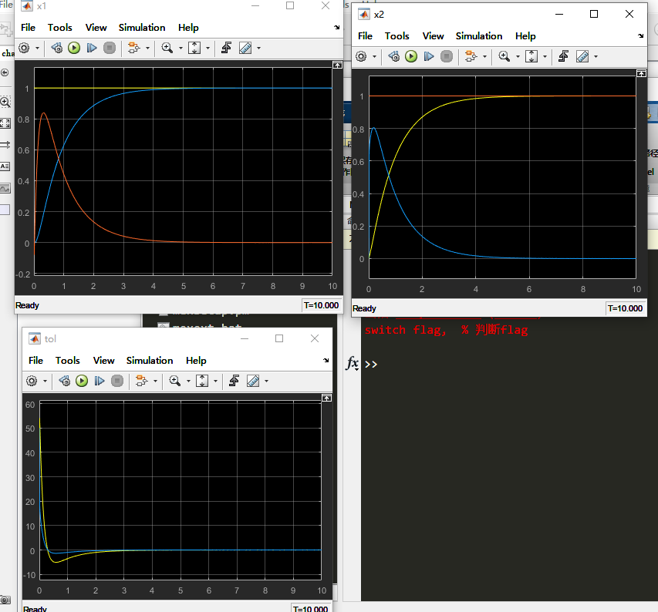Click Scale Axes icon in x2 scope
658x612 pixels.
coord(531,56)
